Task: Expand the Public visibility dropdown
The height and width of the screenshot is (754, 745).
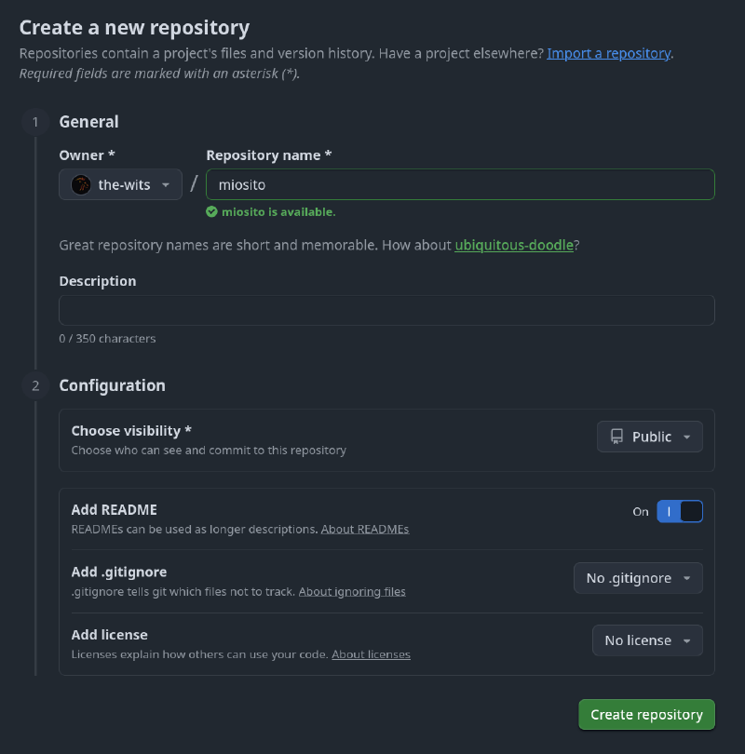Action: coord(650,437)
